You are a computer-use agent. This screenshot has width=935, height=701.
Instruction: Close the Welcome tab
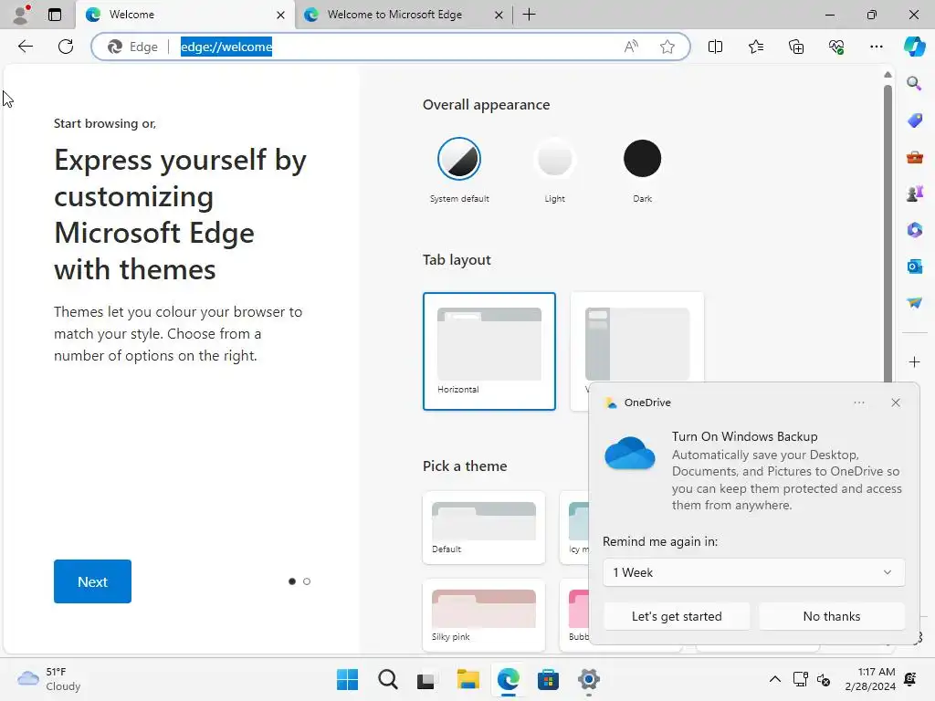coord(280,15)
